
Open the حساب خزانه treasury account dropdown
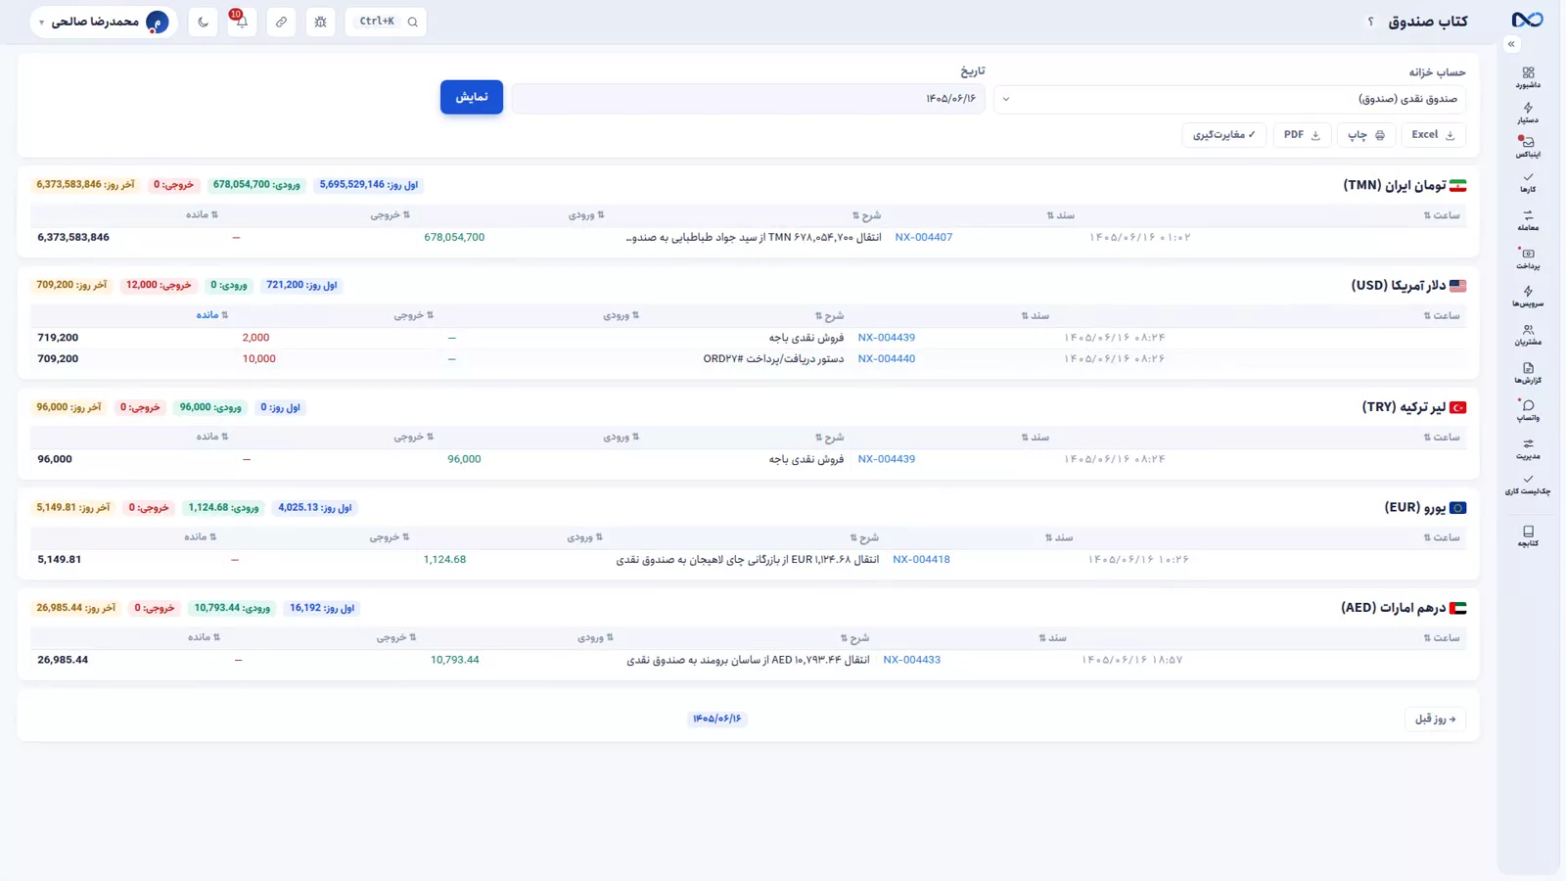(x=1230, y=99)
